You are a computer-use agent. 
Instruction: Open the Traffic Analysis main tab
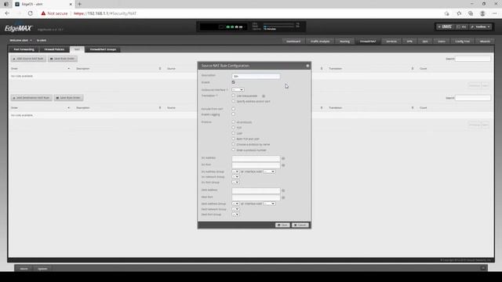coord(320,42)
